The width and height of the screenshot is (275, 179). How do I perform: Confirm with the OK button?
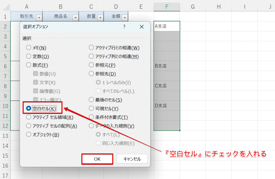click(97, 159)
